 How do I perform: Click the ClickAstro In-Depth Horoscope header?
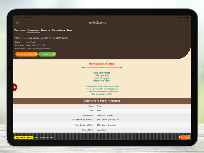(x=102, y=101)
